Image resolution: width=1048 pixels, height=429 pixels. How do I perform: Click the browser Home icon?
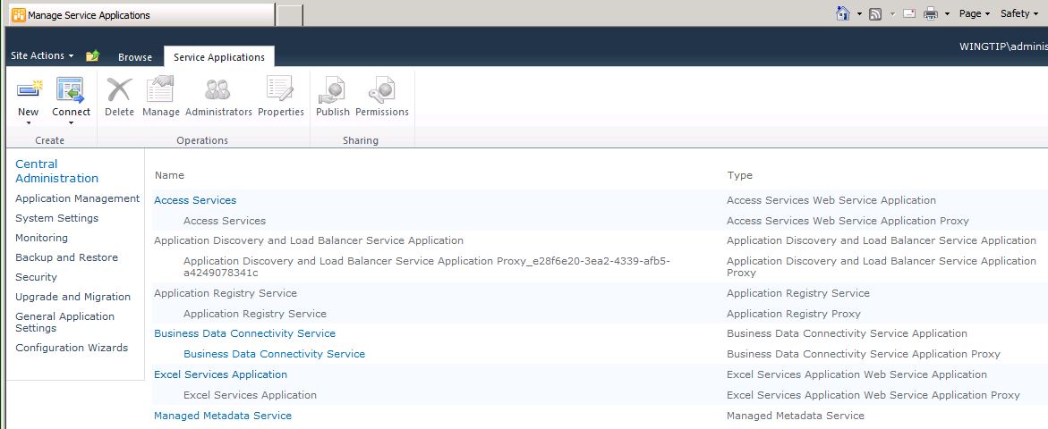click(843, 13)
